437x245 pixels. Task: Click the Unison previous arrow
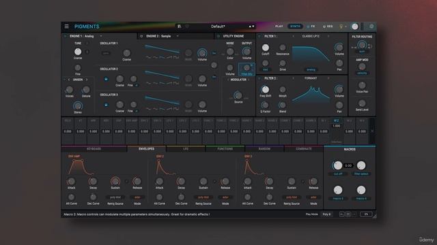[x=69, y=80]
